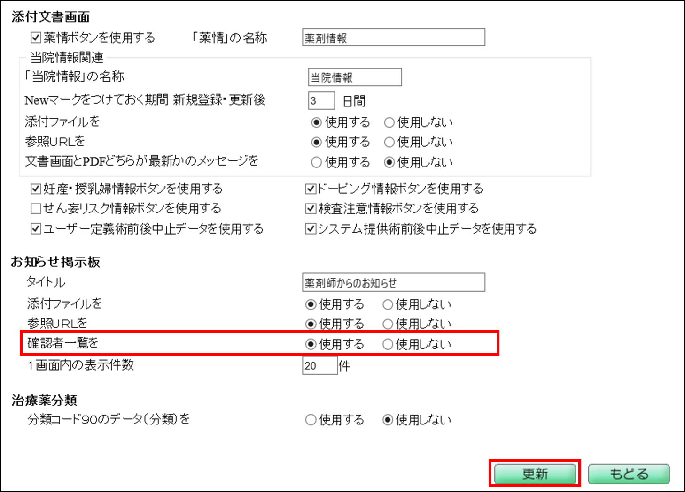Uncheck ユーザー定義術前後中止データを使用する checkbox
The image size is (685, 492).
(36, 229)
